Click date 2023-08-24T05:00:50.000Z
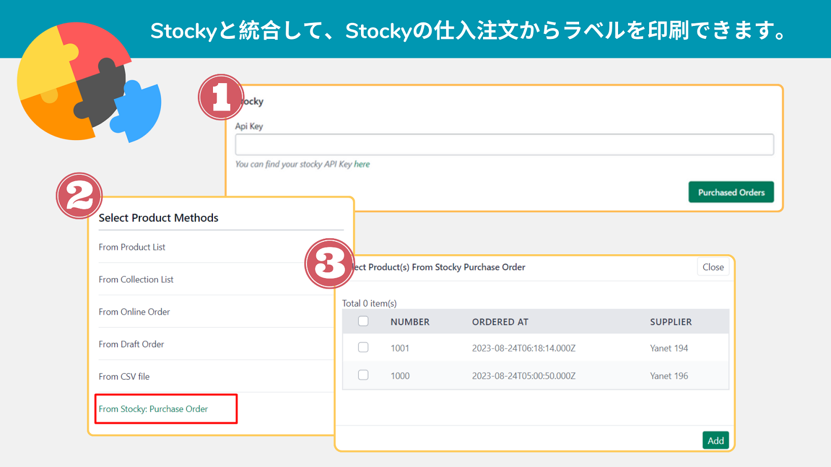The width and height of the screenshot is (831, 467). tap(524, 376)
